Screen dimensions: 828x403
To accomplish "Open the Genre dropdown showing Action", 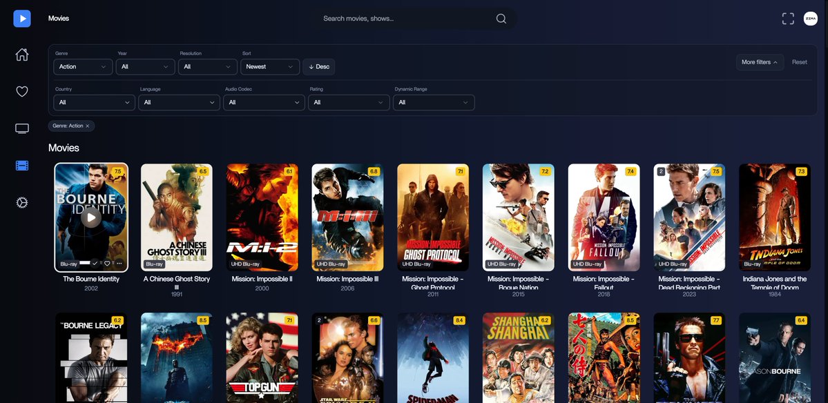I will 83,66.
